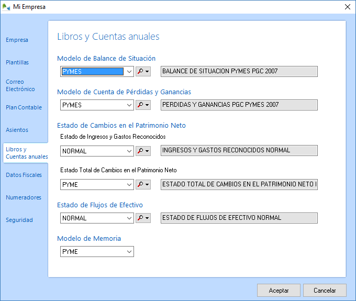Click the Cancelar button

[325, 291]
